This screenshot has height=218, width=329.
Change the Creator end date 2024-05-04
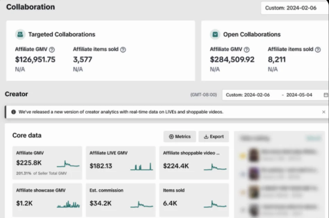299,94
